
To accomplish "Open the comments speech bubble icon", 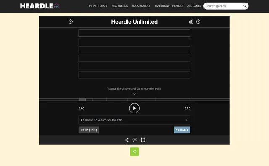I will (x=135, y=140).
